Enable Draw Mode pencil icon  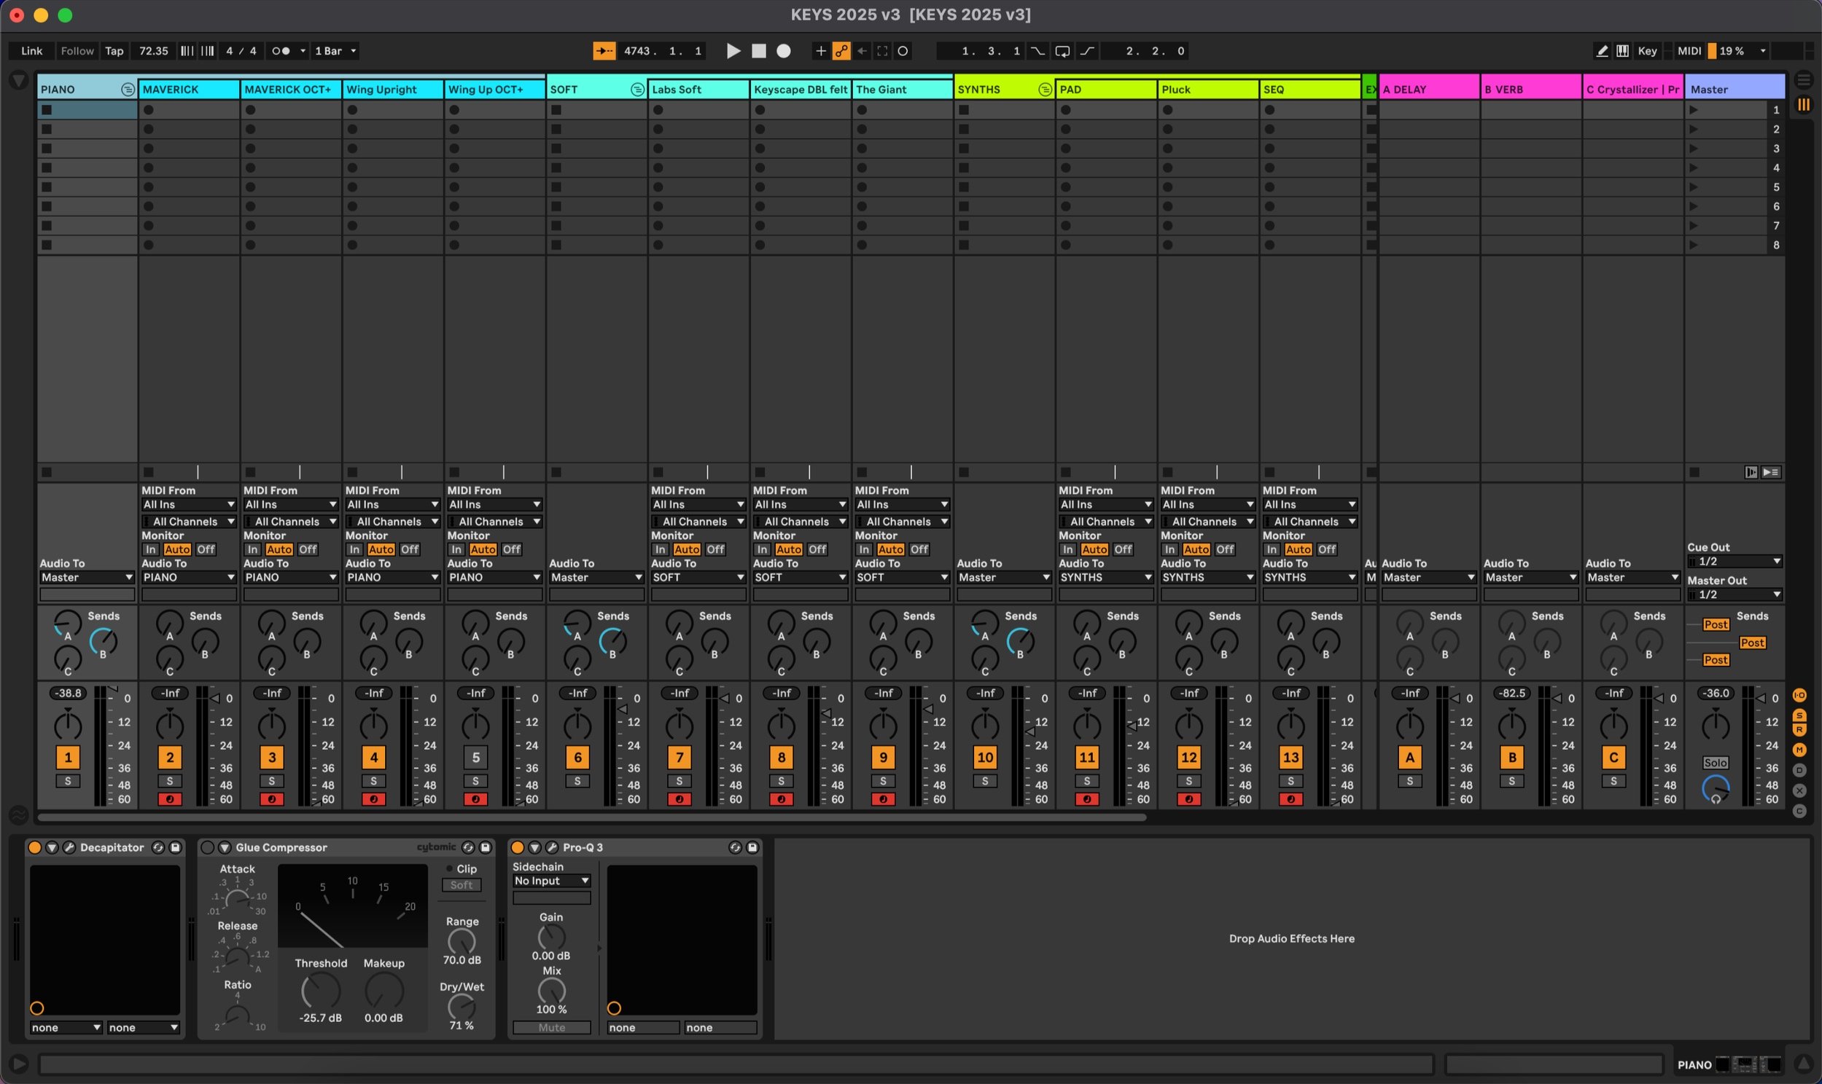(1602, 51)
